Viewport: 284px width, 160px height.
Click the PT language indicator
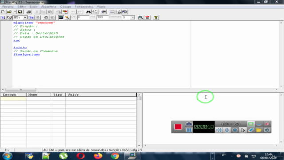point(224,156)
